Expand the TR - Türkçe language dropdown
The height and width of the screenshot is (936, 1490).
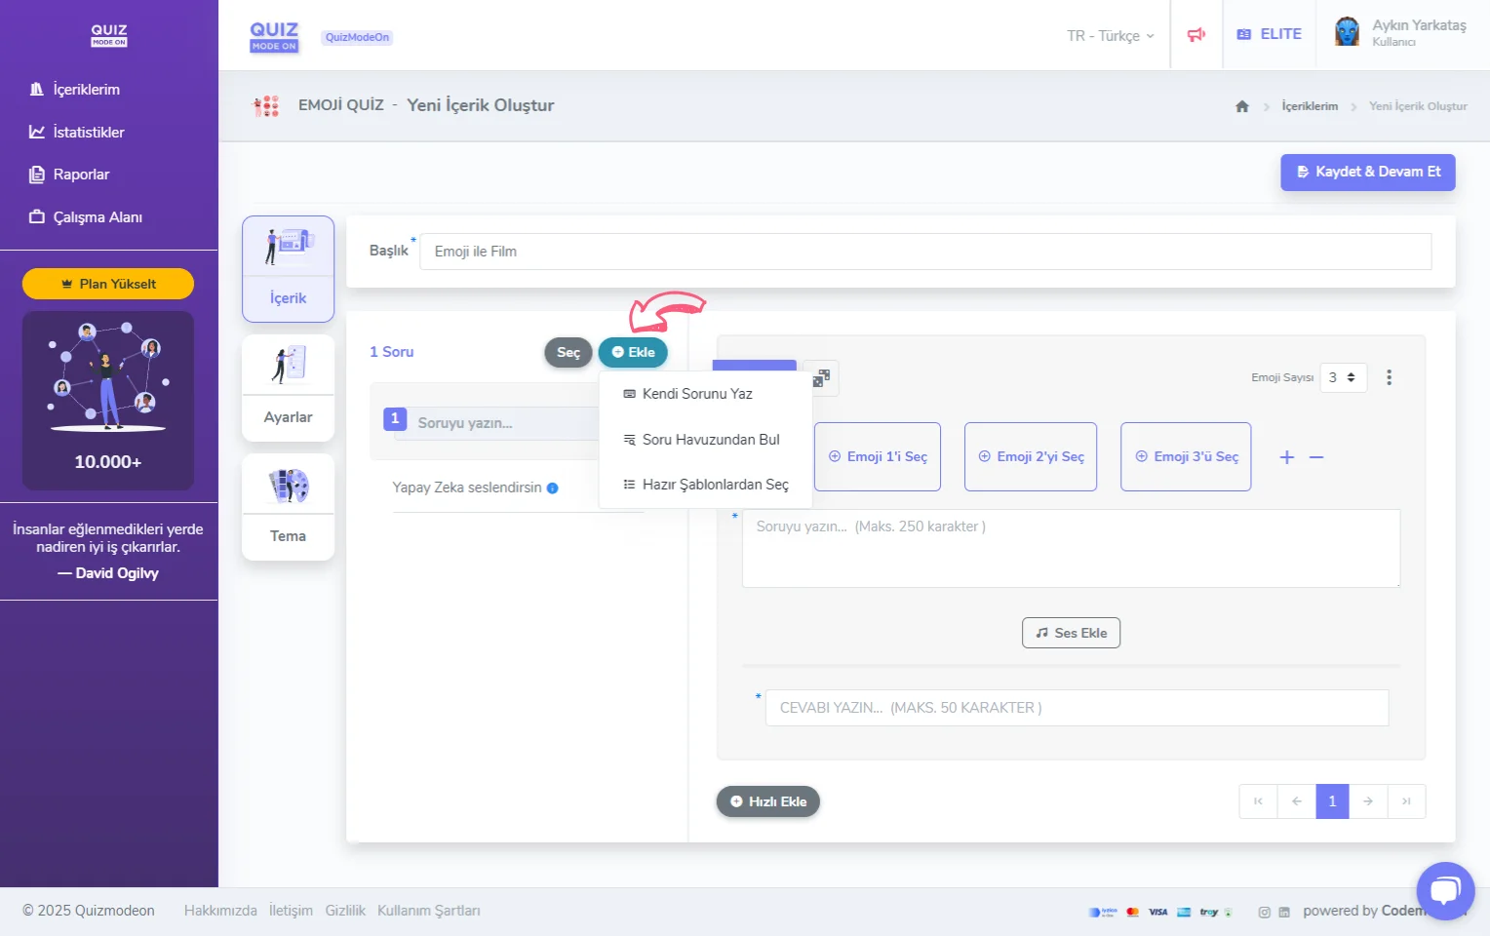tap(1110, 35)
